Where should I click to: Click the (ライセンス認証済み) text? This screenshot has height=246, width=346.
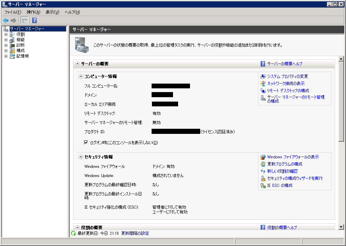click(218, 132)
